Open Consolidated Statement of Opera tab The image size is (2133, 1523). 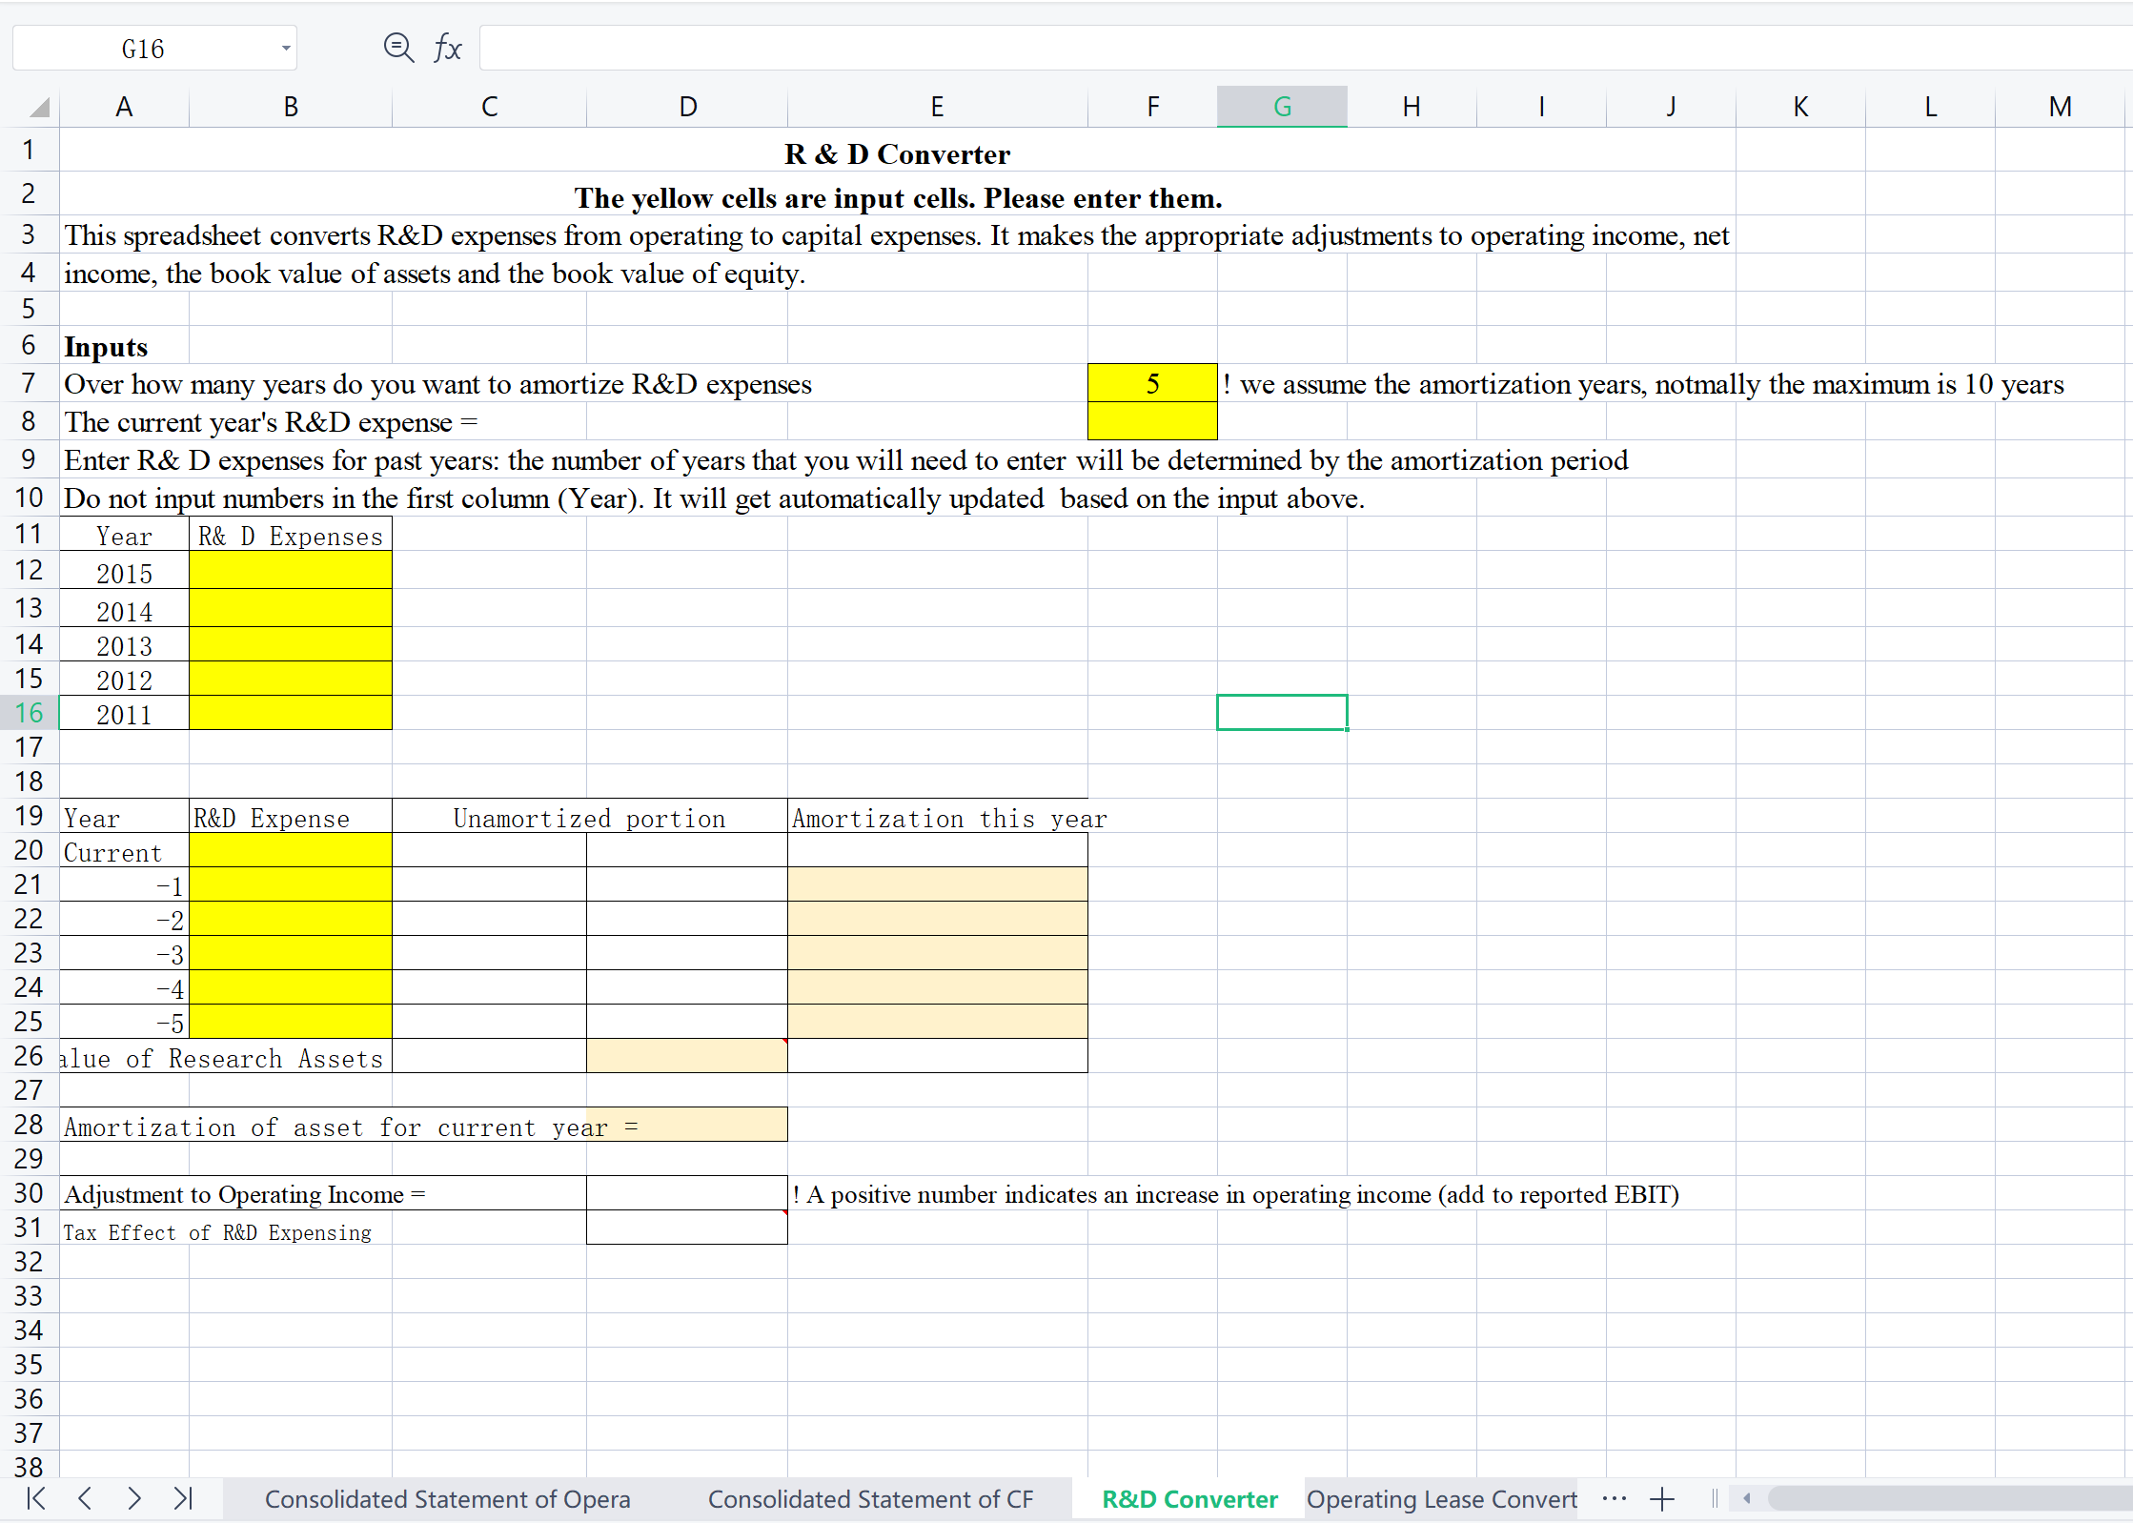tap(447, 1499)
